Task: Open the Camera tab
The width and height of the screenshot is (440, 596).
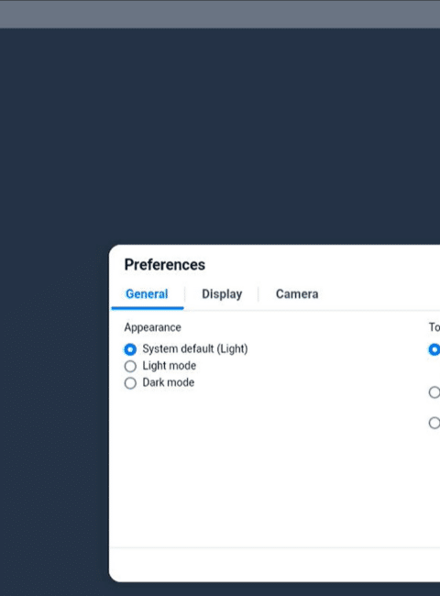Action: point(297,294)
